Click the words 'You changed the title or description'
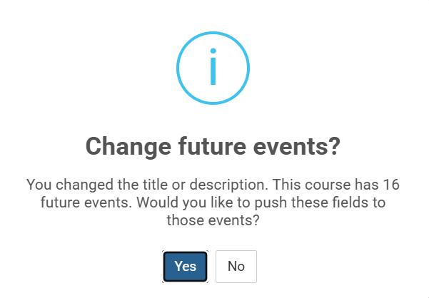The width and height of the screenshot is (429, 298). [x=147, y=185]
